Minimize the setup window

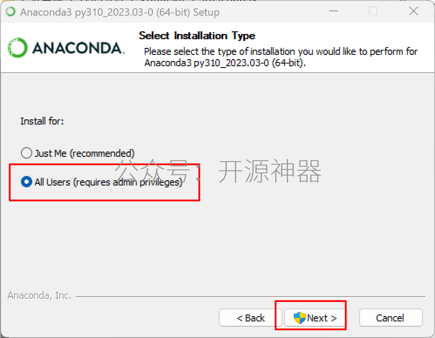[333, 11]
